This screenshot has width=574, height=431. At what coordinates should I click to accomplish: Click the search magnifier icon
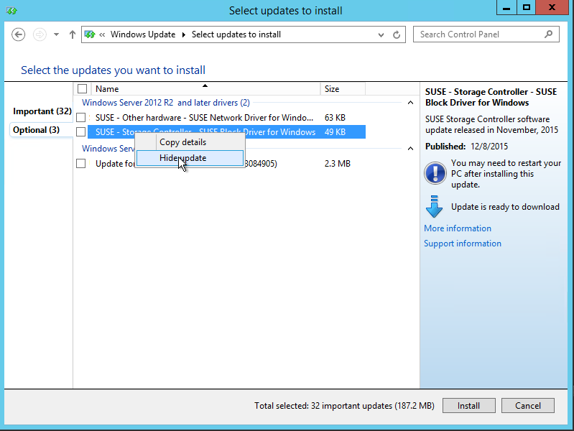click(548, 34)
